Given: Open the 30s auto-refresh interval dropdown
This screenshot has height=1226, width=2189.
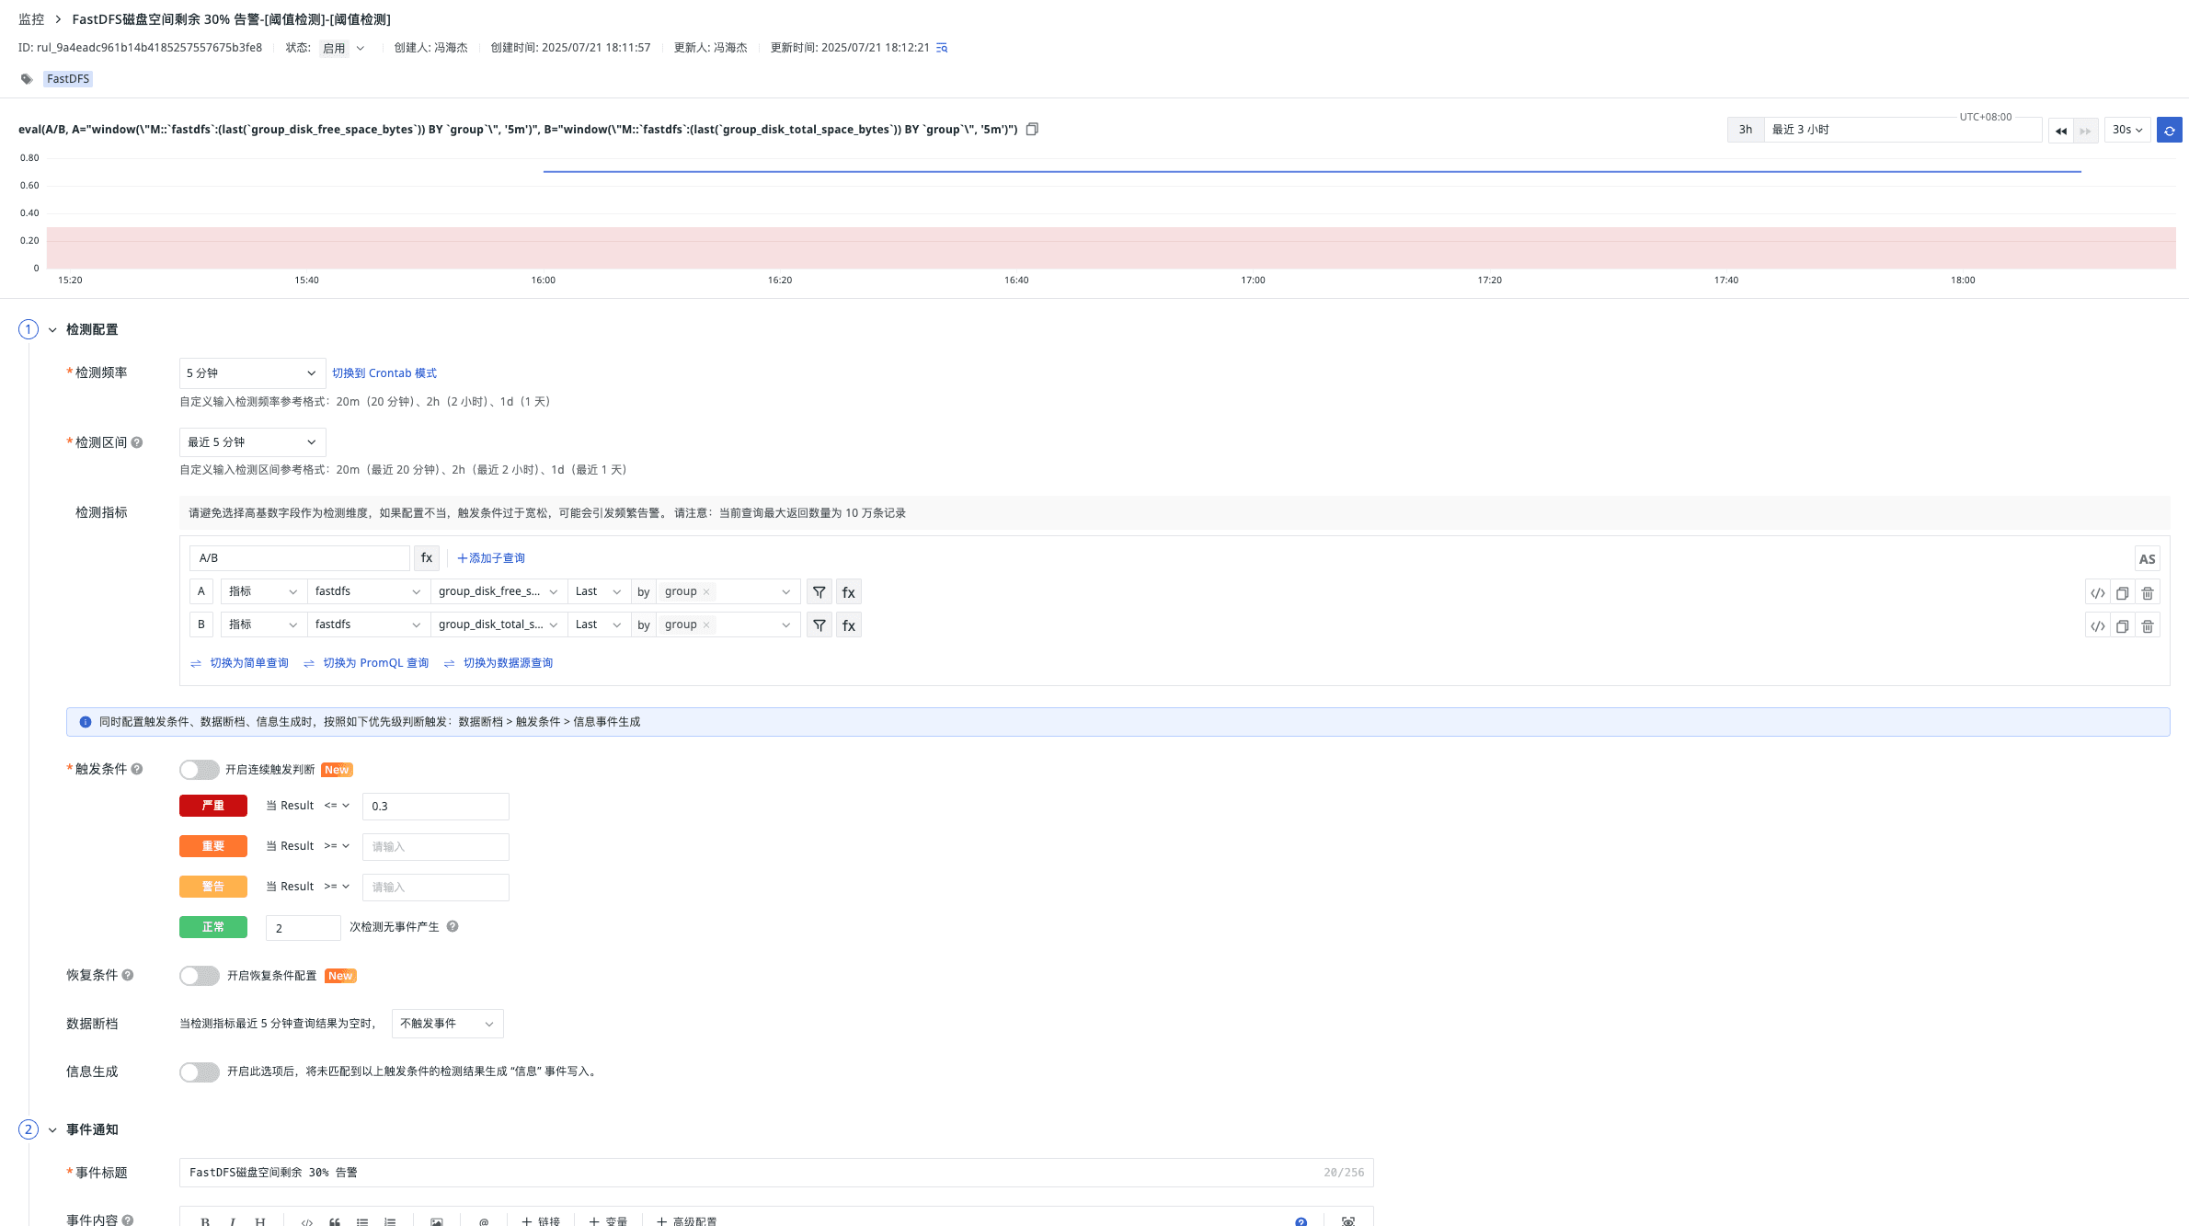Looking at the screenshot, I should point(2126,131).
